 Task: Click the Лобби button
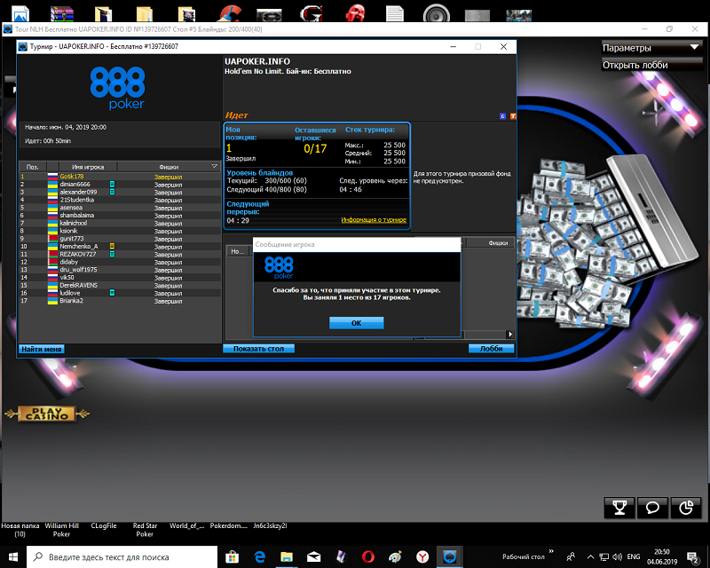[x=492, y=348]
